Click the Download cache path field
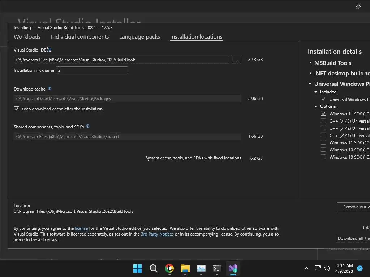This screenshot has width=370, height=277. (127, 99)
